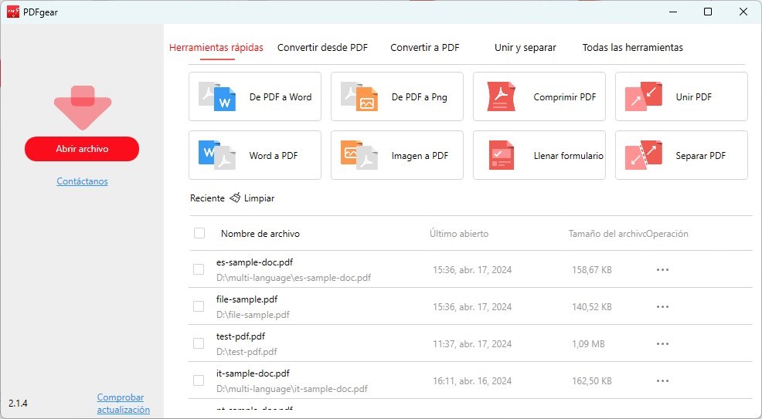Open the Convertir a PDF tab
This screenshot has height=419, width=762.
tap(425, 48)
